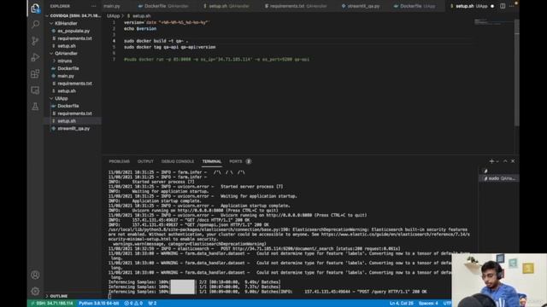Screen dimensions: 547x307
Task: Click UIApp in the breadcrumb path
Action: click(113, 16)
